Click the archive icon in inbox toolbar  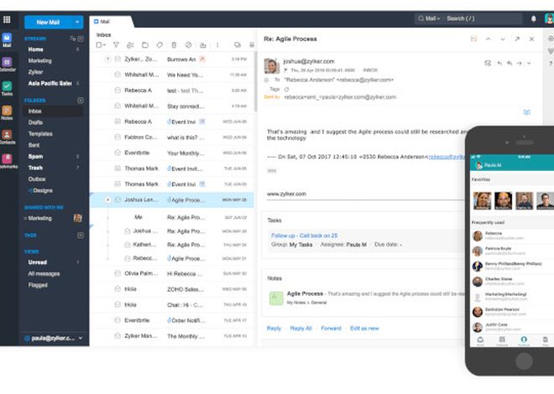click(x=203, y=44)
